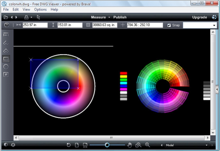Click the app icon in title bar
Viewport: 220px width, 151px height.
pos(4,4)
